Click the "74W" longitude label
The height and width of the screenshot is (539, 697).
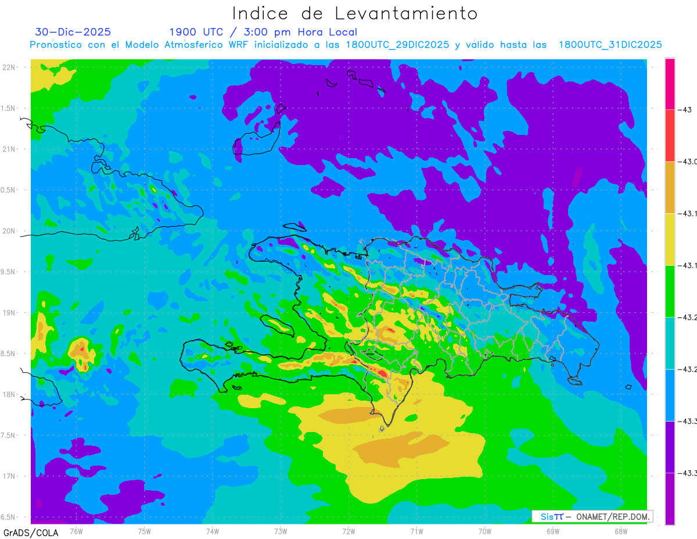[x=213, y=531]
